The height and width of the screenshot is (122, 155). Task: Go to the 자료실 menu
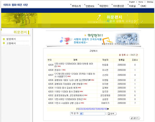[x=132, y=6]
